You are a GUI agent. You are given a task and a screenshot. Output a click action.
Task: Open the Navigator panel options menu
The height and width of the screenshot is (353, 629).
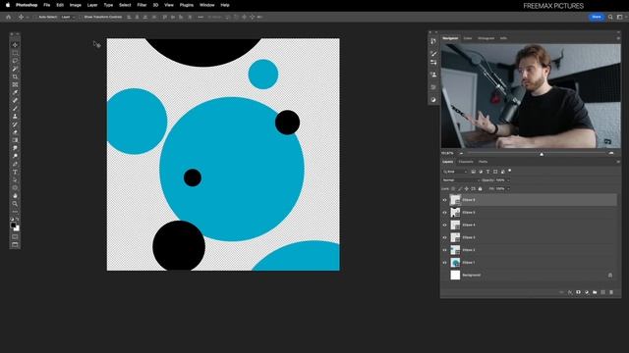pyautogui.click(x=618, y=38)
